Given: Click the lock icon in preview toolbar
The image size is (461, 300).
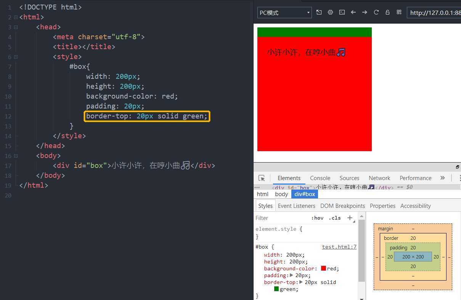Looking at the screenshot, I should [387, 12].
